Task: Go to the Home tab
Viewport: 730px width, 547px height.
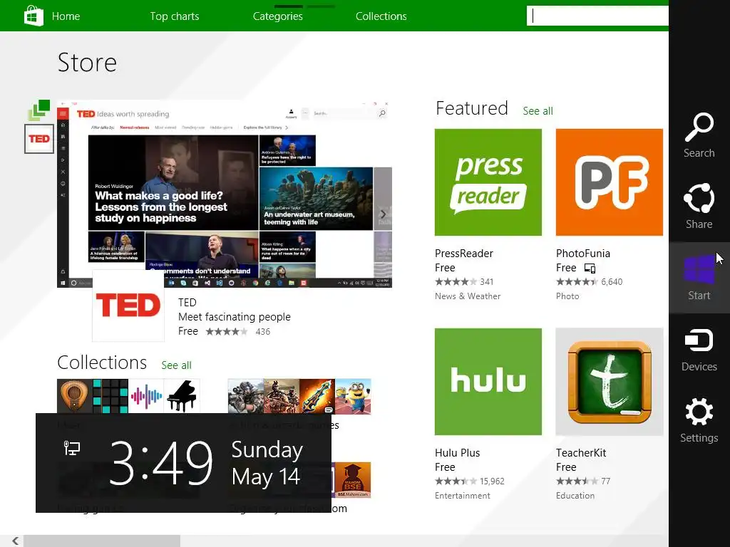Action: pyautogui.click(x=66, y=16)
